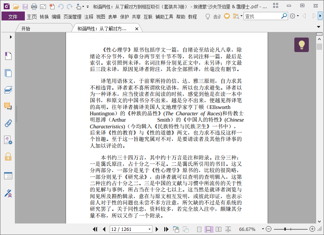This screenshot has height=235, width=324.
Task: Click the Redo arrow
Action: pyautogui.click(x=70, y=7)
